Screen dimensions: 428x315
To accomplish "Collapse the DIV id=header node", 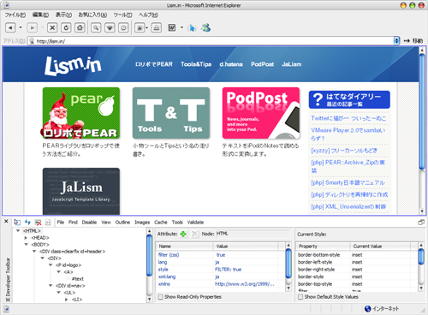I will (34, 251).
